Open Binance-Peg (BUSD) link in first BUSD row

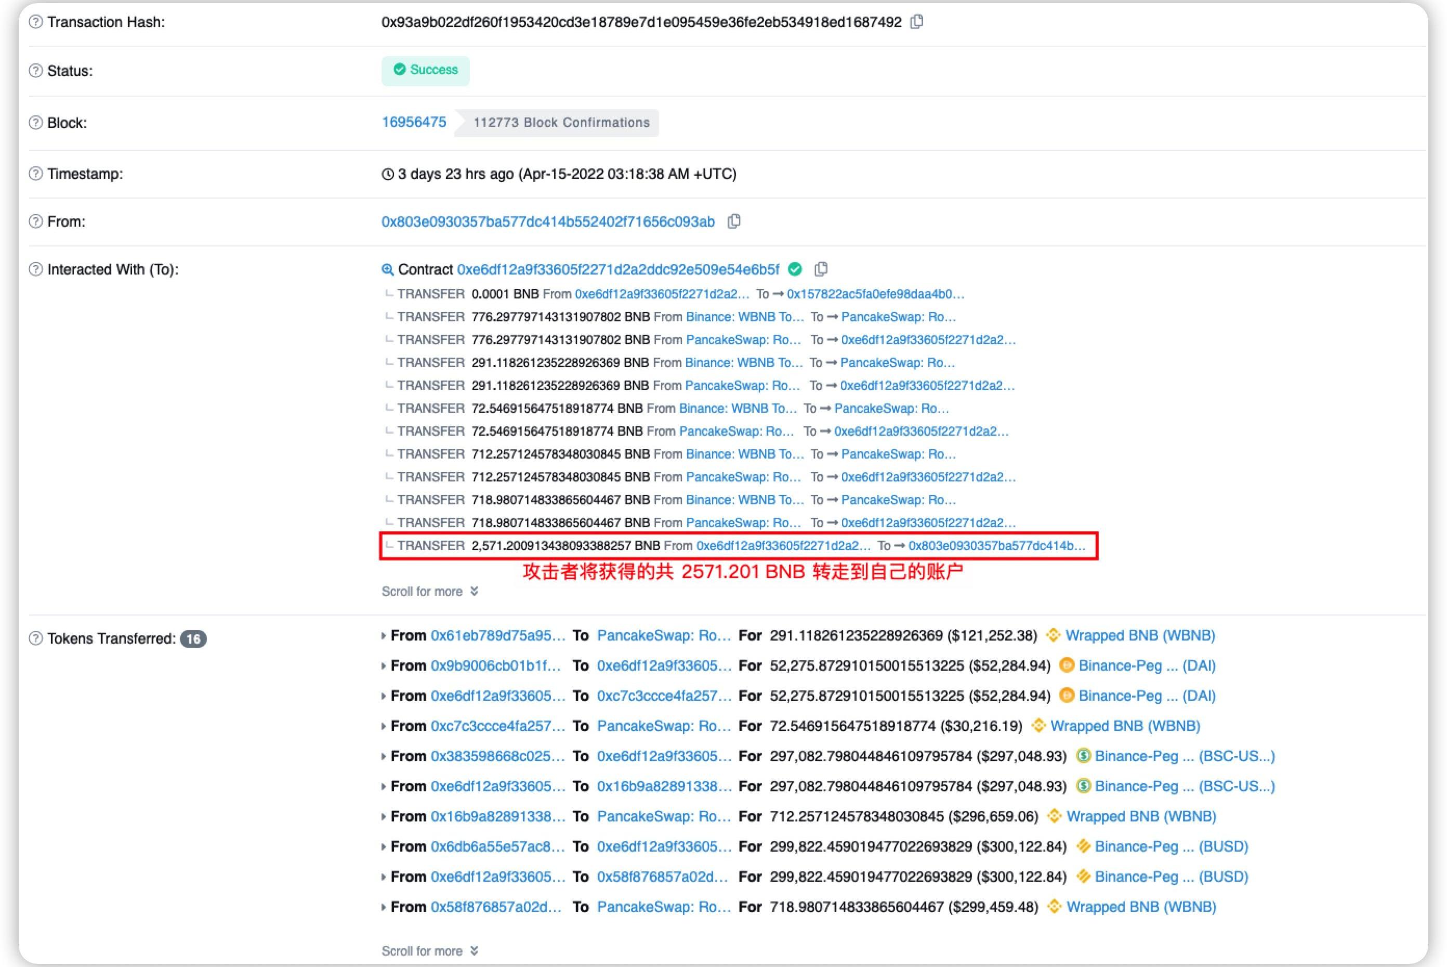coord(1172,846)
